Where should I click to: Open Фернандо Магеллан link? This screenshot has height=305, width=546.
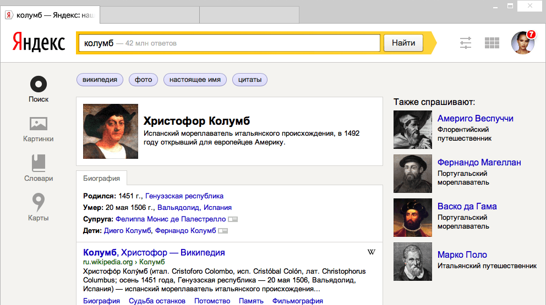coord(479,162)
